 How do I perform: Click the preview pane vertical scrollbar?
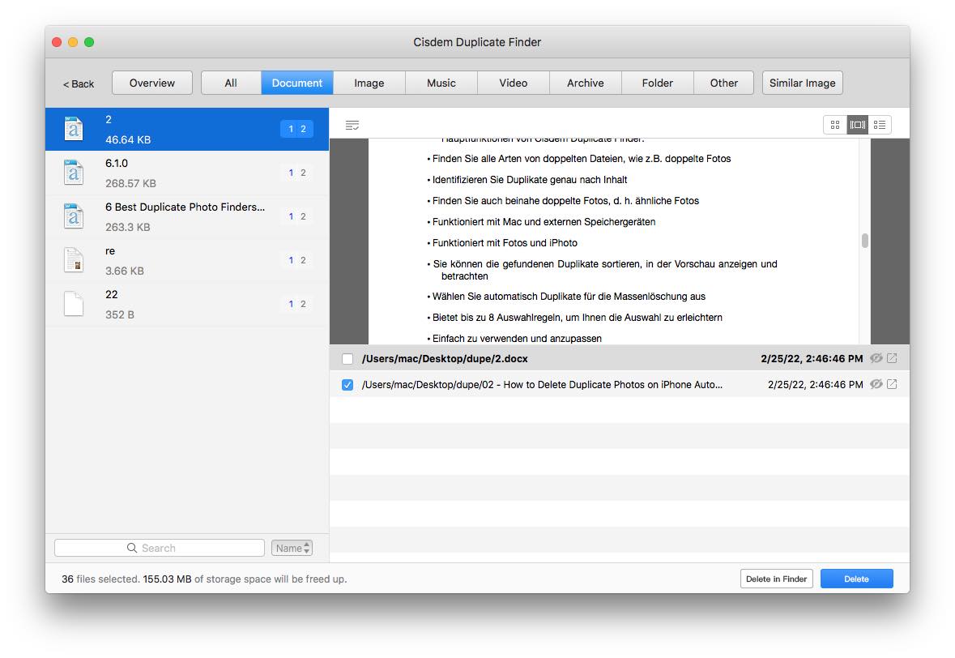tap(864, 241)
